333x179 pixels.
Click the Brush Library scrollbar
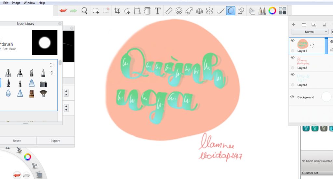click(x=60, y=63)
